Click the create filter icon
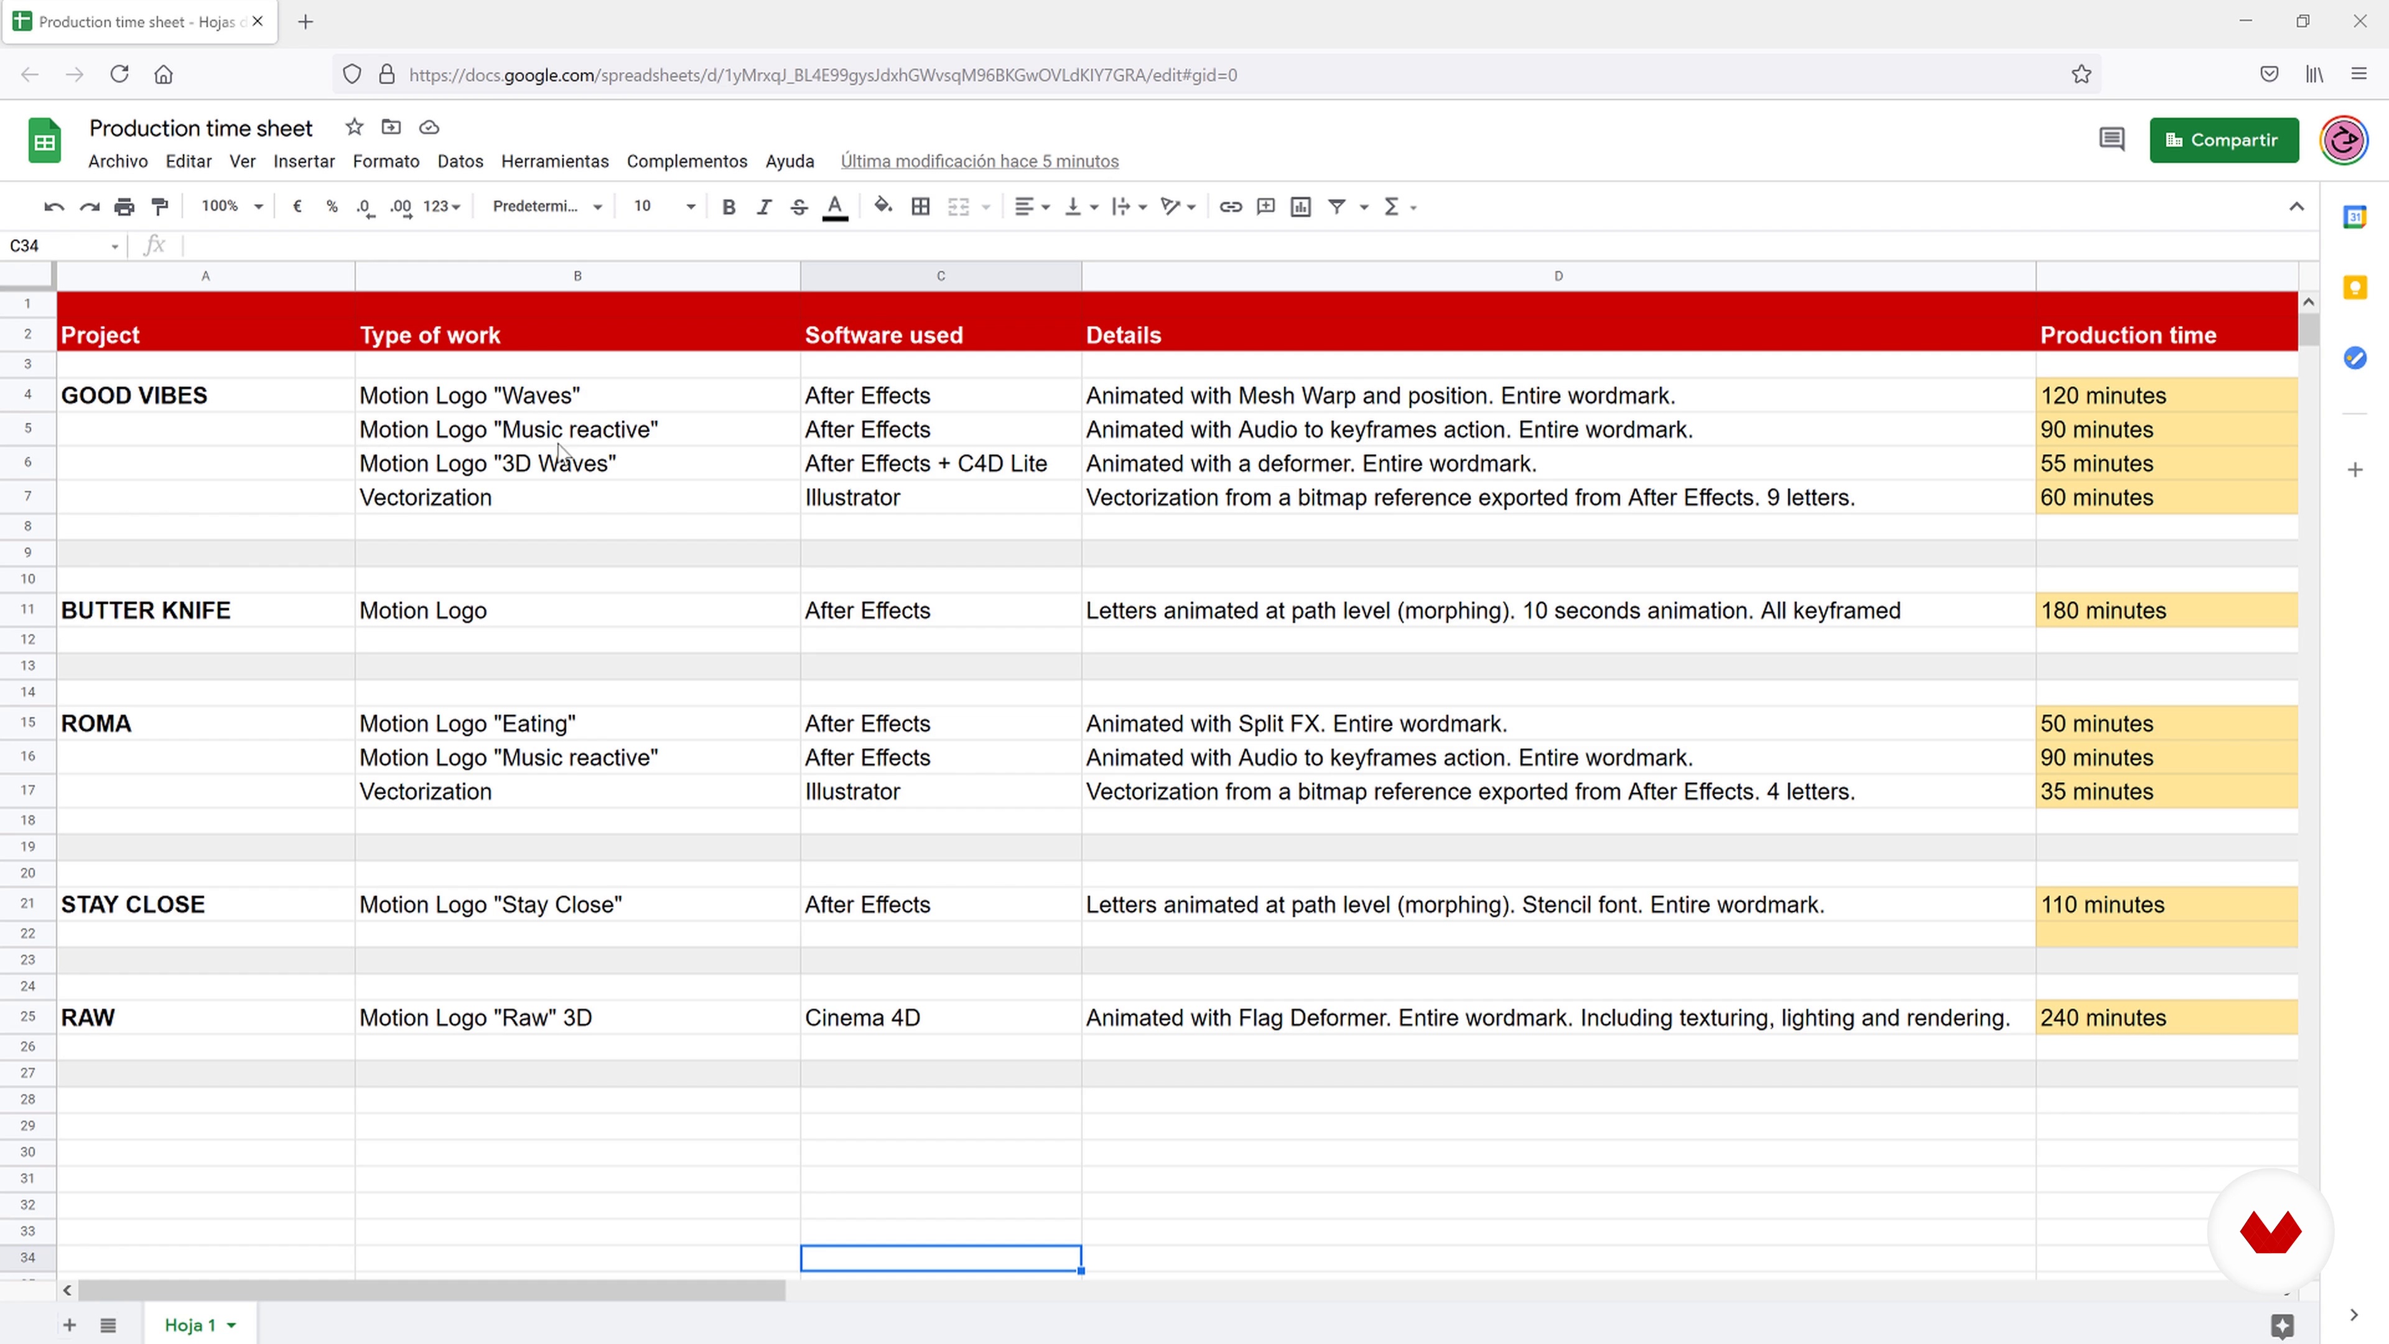 (1338, 207)
